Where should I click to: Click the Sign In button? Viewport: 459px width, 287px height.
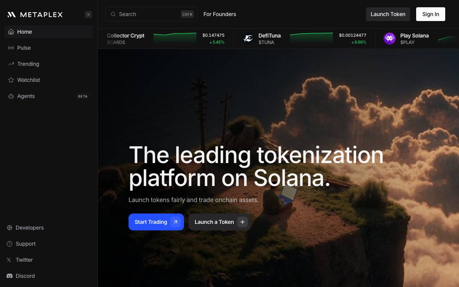pyautogui.click(x=431, y=14)
